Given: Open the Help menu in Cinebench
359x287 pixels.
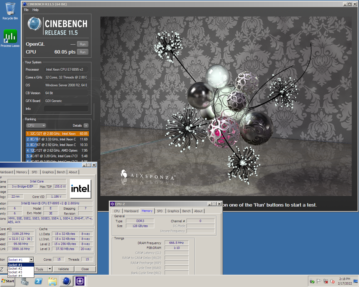Looking at the screenshot, I should pos(35,10).
